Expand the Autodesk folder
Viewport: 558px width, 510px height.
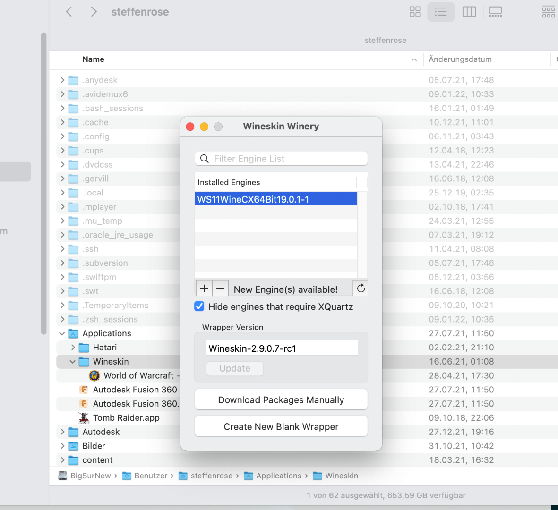(x=62, y=432)
